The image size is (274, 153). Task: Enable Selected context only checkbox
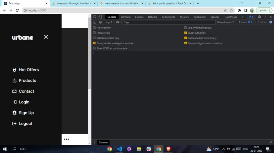(95, 38)
